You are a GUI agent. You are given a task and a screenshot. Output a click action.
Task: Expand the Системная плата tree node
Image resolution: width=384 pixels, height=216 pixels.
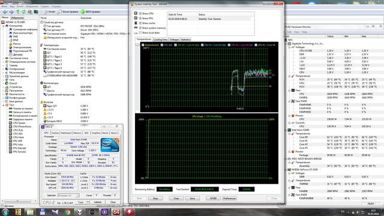tap(4, 58)
